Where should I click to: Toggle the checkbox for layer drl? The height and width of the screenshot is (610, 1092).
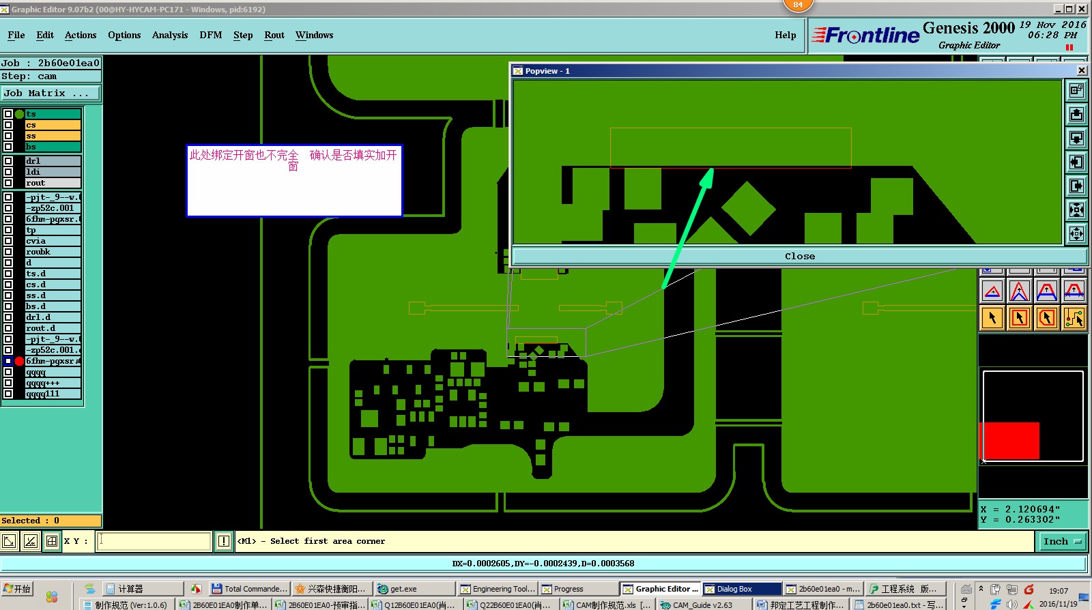(x=8, y=161)
